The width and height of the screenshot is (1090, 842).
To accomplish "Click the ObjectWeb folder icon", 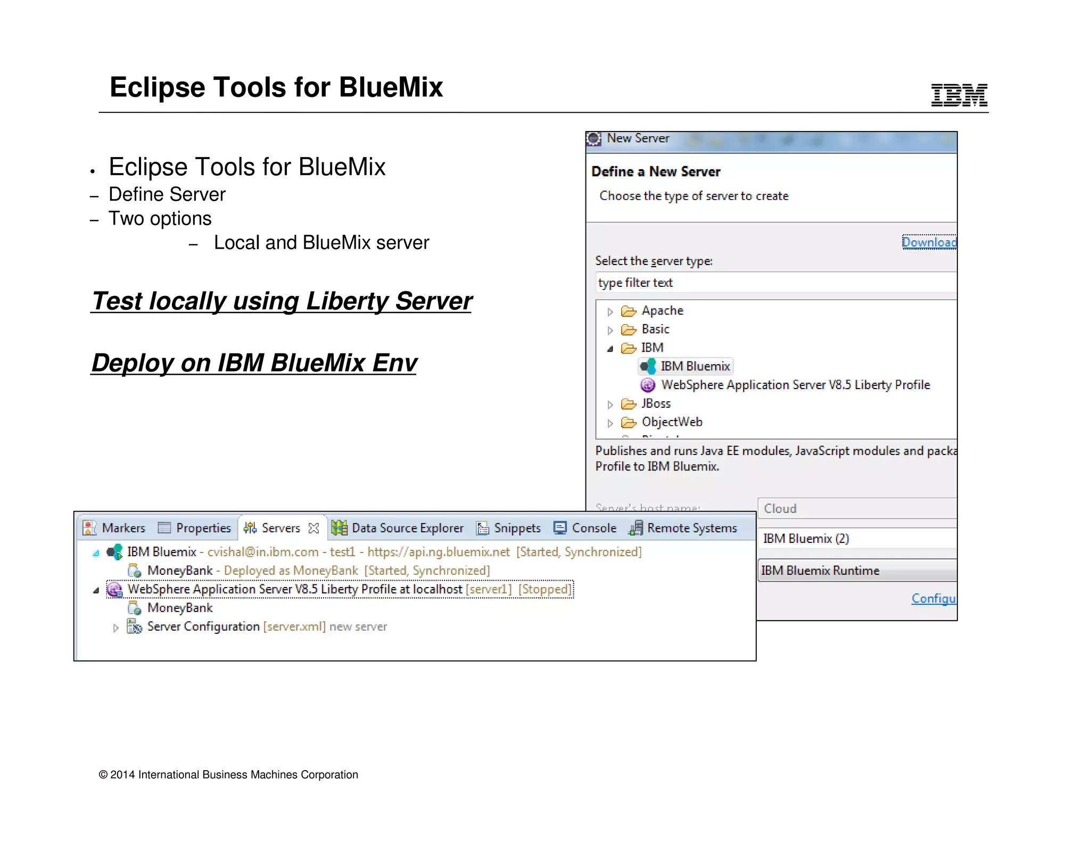I will point(629,423).
